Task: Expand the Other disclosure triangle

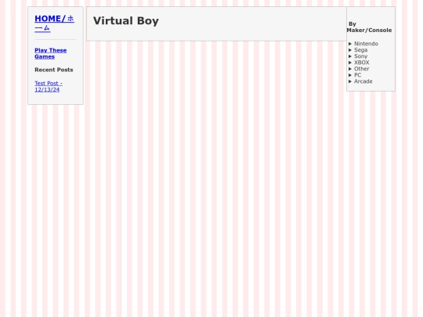Action: pyautogui.click(x=350, y=69)
